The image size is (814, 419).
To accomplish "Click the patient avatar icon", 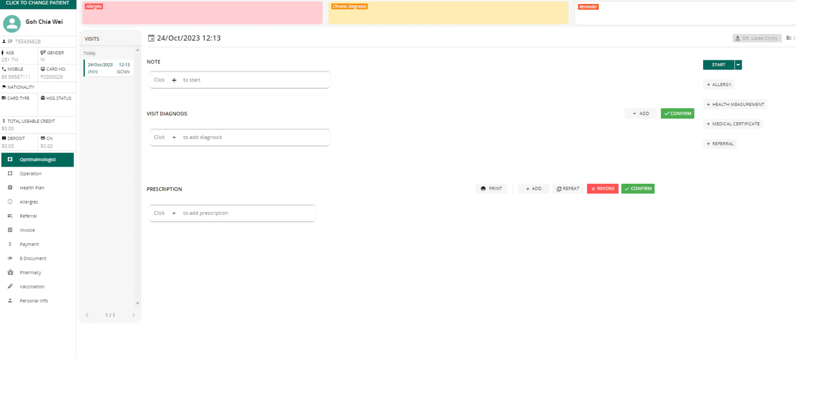I will [x=12, y=24].
